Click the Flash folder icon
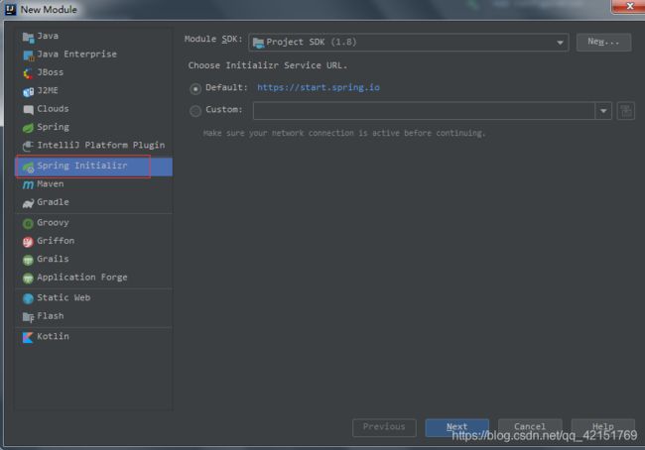Image resolution: width=645 pixels, height=450 pixels. [28, 317]
